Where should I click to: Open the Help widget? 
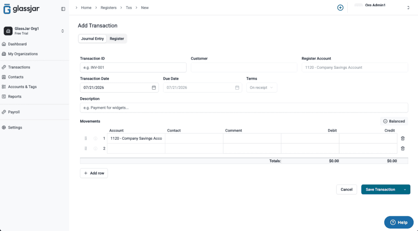[x=399, y=222]
